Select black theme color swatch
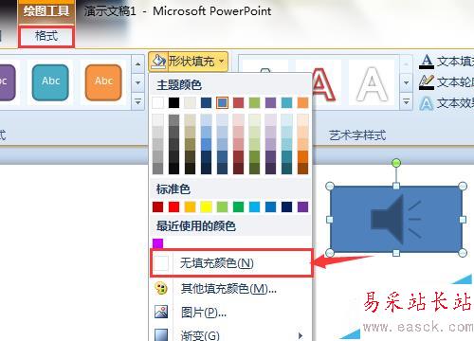 coord(173,103)
